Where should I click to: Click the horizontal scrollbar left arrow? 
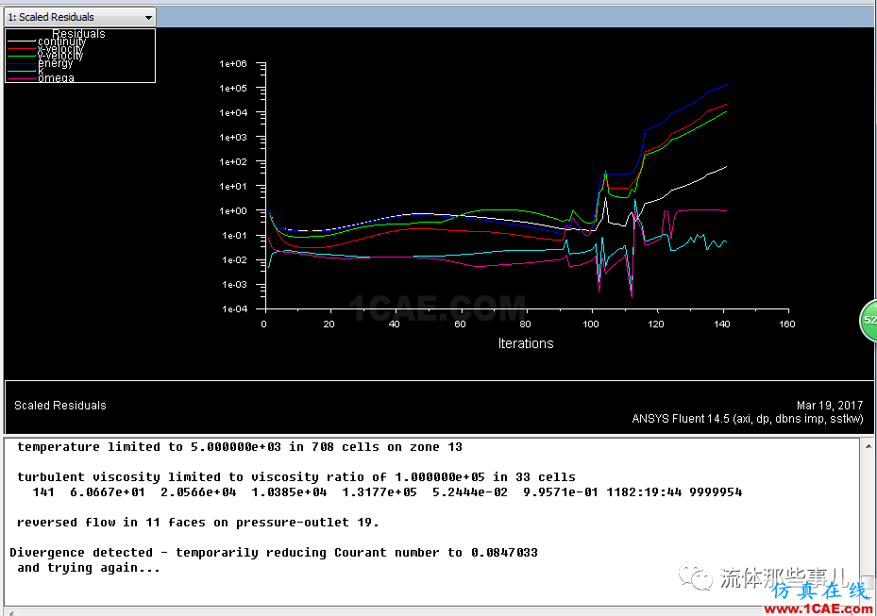(x=10, y=612)
